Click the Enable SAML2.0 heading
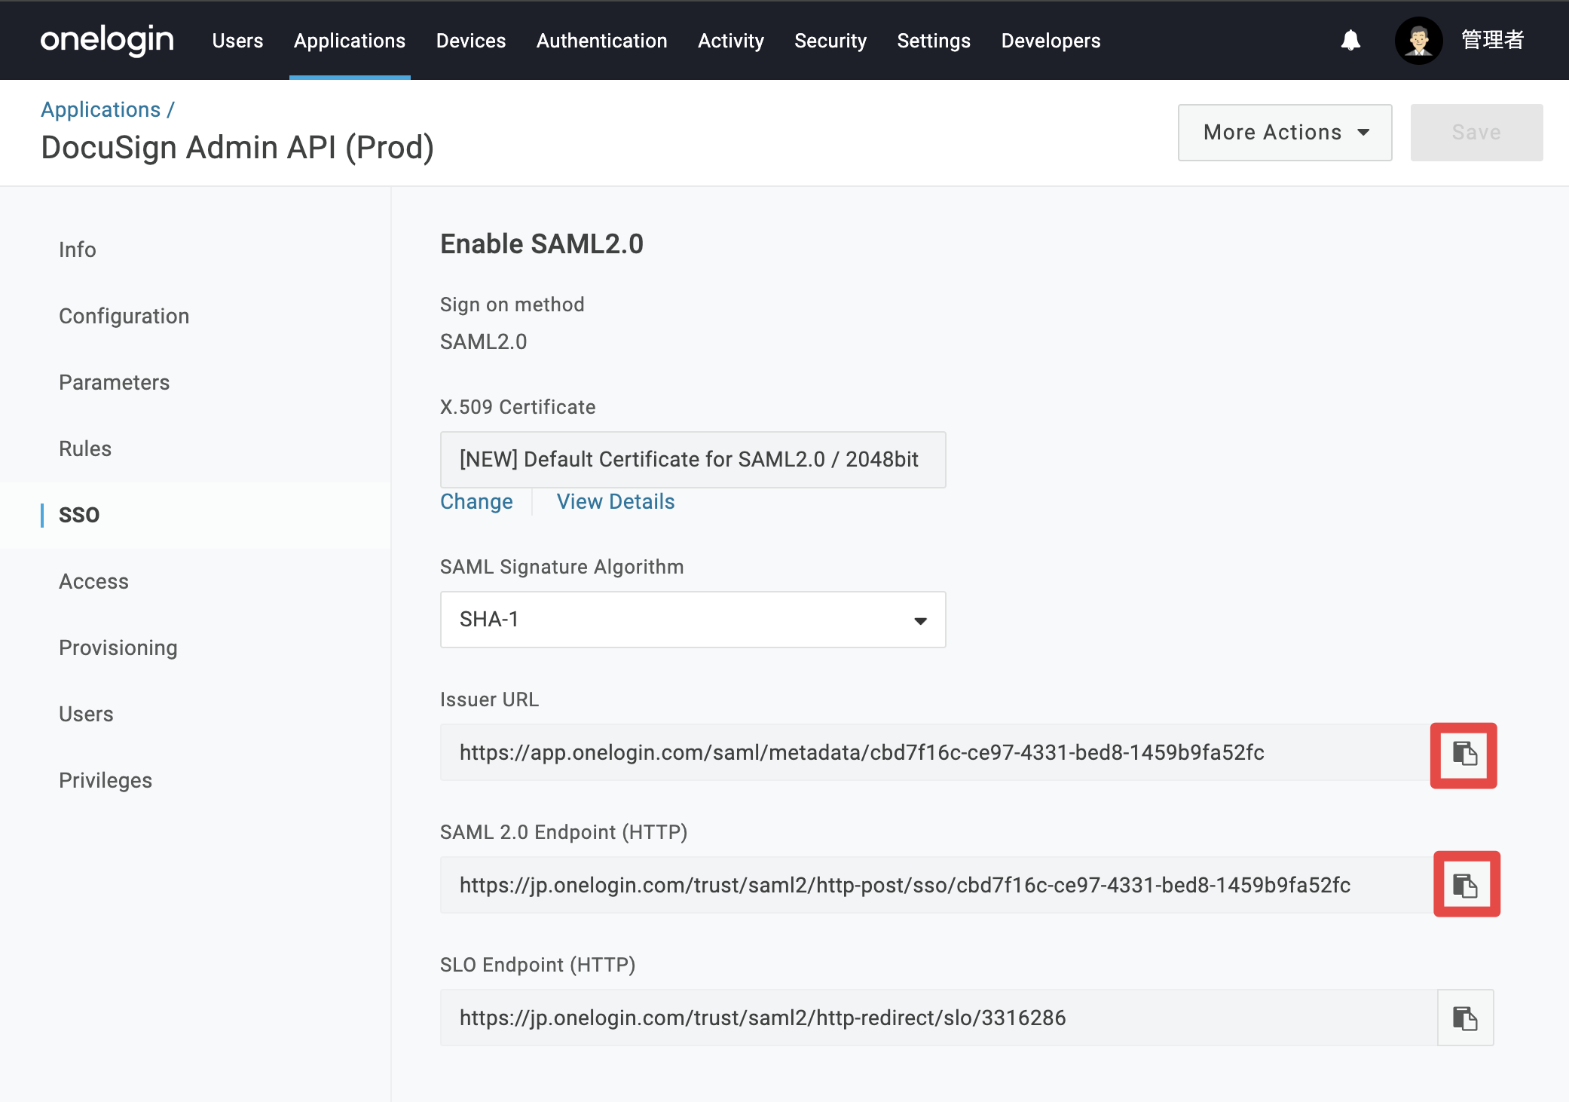Screen dimensions: 1569x1102 (x=542, y=244)
